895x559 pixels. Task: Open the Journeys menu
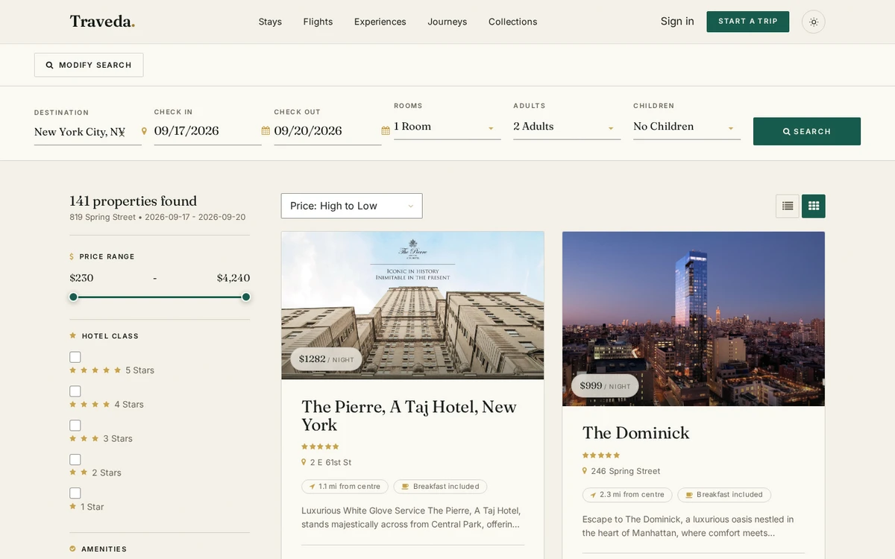[x=447, y=22]
